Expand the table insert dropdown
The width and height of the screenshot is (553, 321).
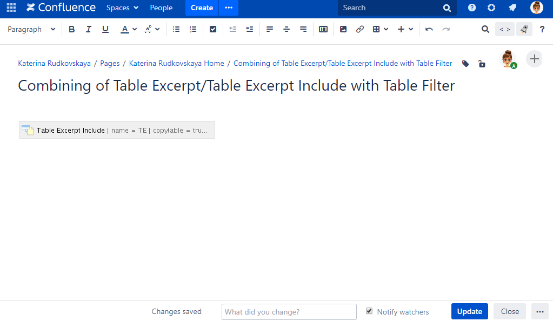pos(381,30)
